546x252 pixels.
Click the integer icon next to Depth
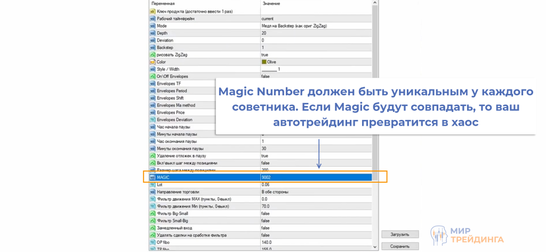[x=152, y=33]
